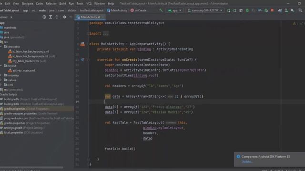Open the VCS menu

(x=89, y=3)
